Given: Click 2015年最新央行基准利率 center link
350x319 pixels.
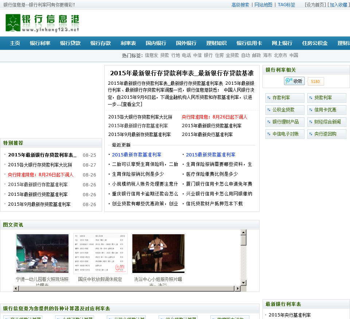Looking at the screenshot, I should click(x=207, y=134).
